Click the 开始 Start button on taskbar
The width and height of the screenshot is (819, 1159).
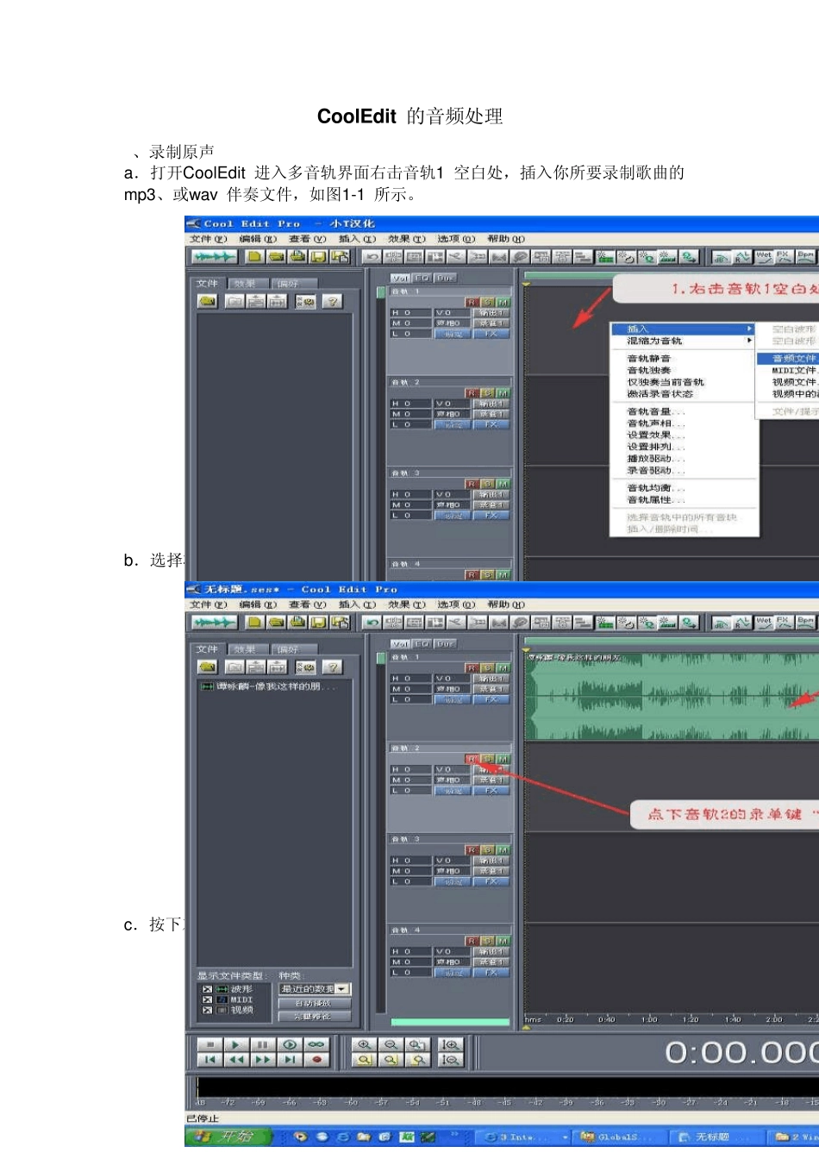(x=228, y=1137)
